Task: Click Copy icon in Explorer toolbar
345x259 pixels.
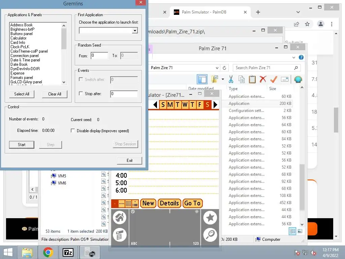Action: pyautogui.click(x=241, y=79)
